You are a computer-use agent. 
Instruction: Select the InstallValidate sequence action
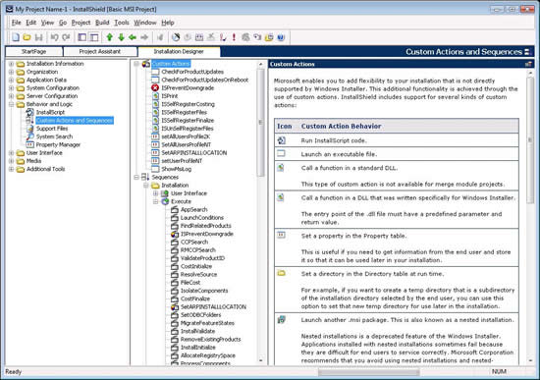197,331
